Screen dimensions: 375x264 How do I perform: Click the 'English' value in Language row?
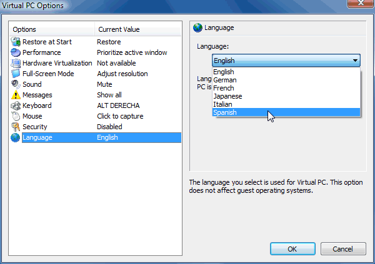tap(107, 137)
